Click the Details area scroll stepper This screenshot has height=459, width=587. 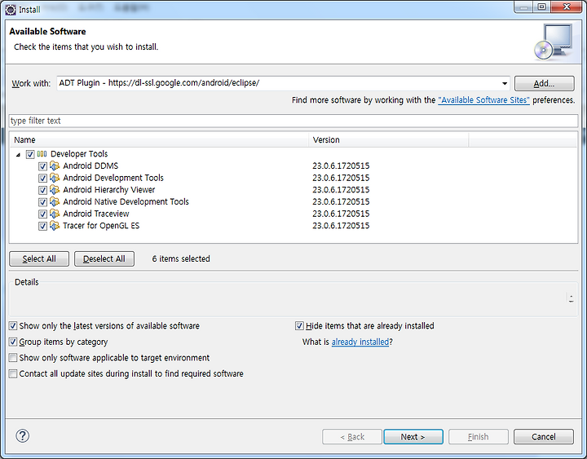[x=571, y=298]
